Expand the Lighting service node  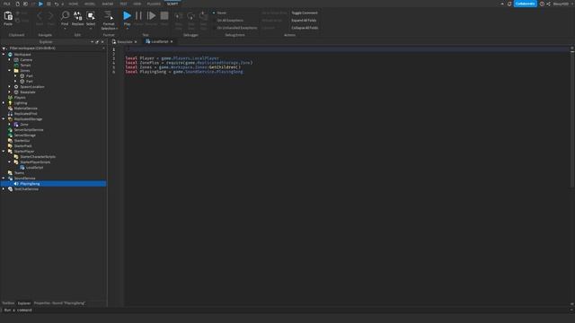4,103
